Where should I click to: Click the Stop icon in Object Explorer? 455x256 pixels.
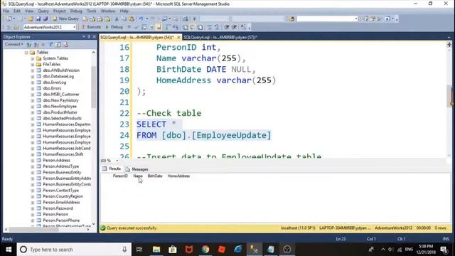pos(43,44)
